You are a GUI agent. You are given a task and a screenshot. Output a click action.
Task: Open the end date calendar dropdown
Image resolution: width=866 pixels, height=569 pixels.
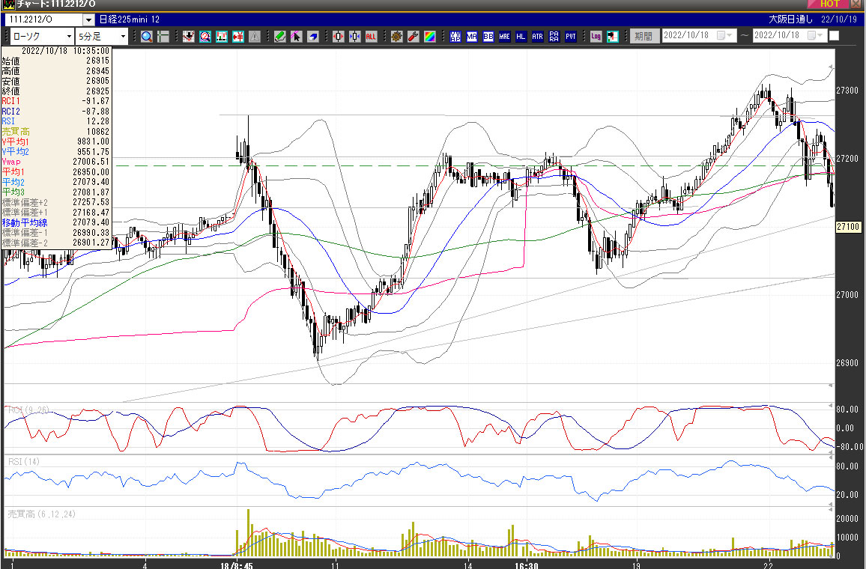pyautogui.click(x=817, y=35)
